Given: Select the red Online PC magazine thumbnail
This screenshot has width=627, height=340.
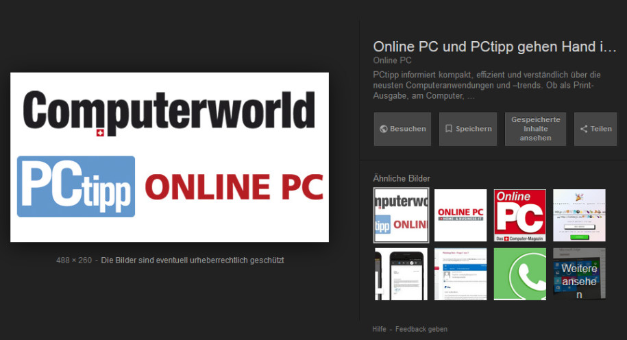Looking at the screenshot, I should 520,215.
